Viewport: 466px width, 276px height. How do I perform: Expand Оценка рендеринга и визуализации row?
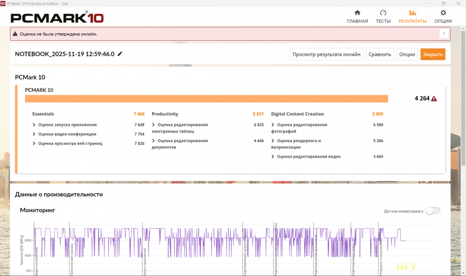pyautogui.click(x=273, y=140)
